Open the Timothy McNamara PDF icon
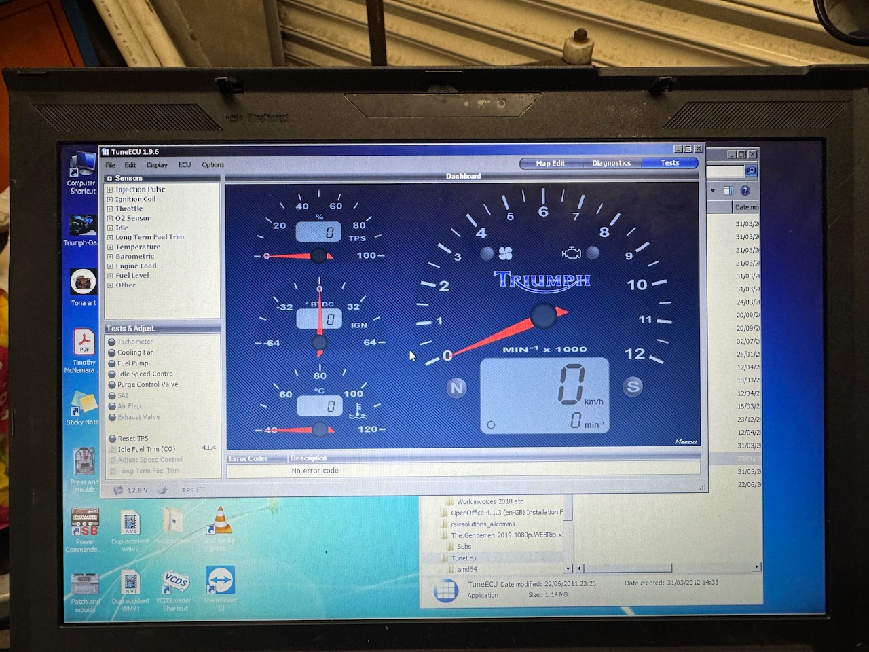Image resolution: width=869 pixels, height=652 pixels. click(83, 350)
